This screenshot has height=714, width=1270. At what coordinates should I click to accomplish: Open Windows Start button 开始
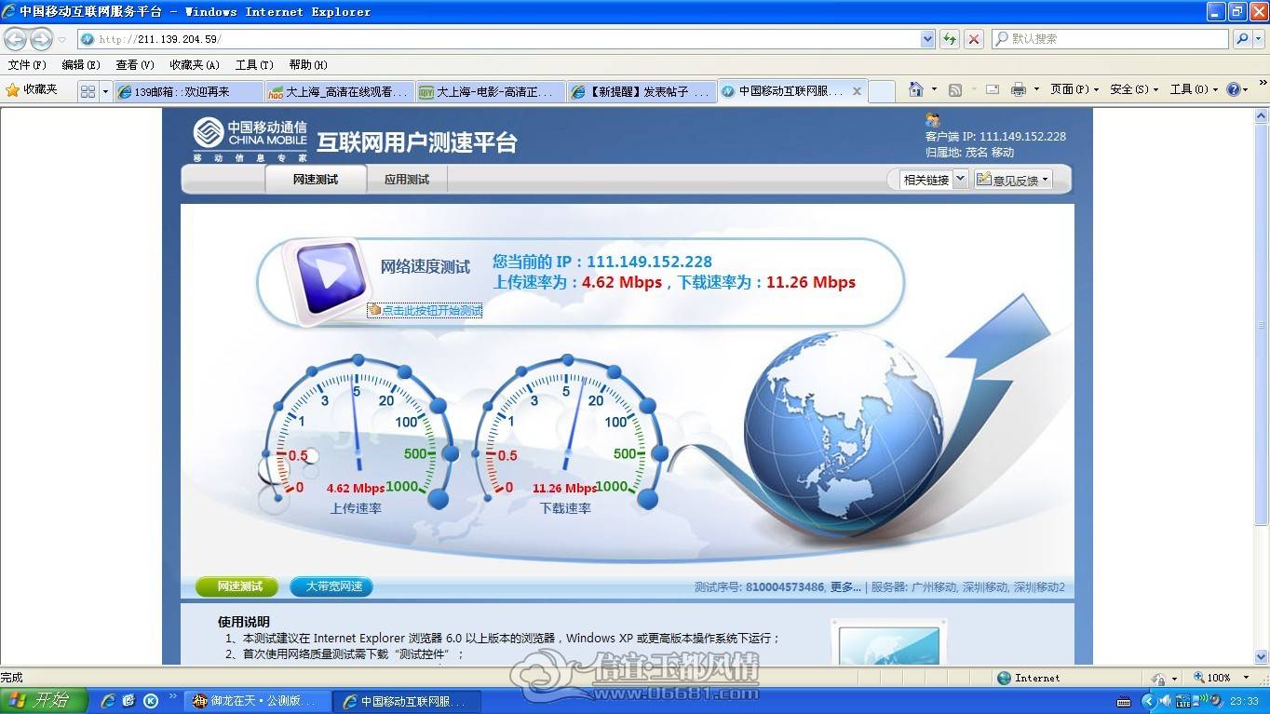pyautogui.click(x=44, y=700)
